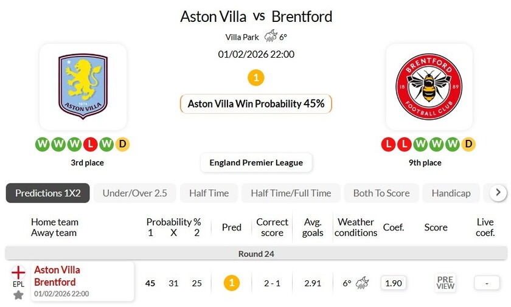Viewport: 511px width, 307px height.
Task: Click Aston Villa's red L form badge
Action: click(x=91, y=145)
